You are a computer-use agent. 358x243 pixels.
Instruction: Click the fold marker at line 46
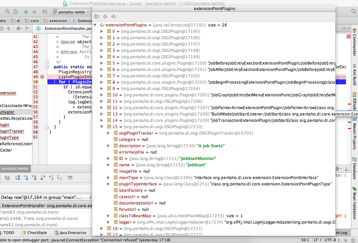coord(47,62)
